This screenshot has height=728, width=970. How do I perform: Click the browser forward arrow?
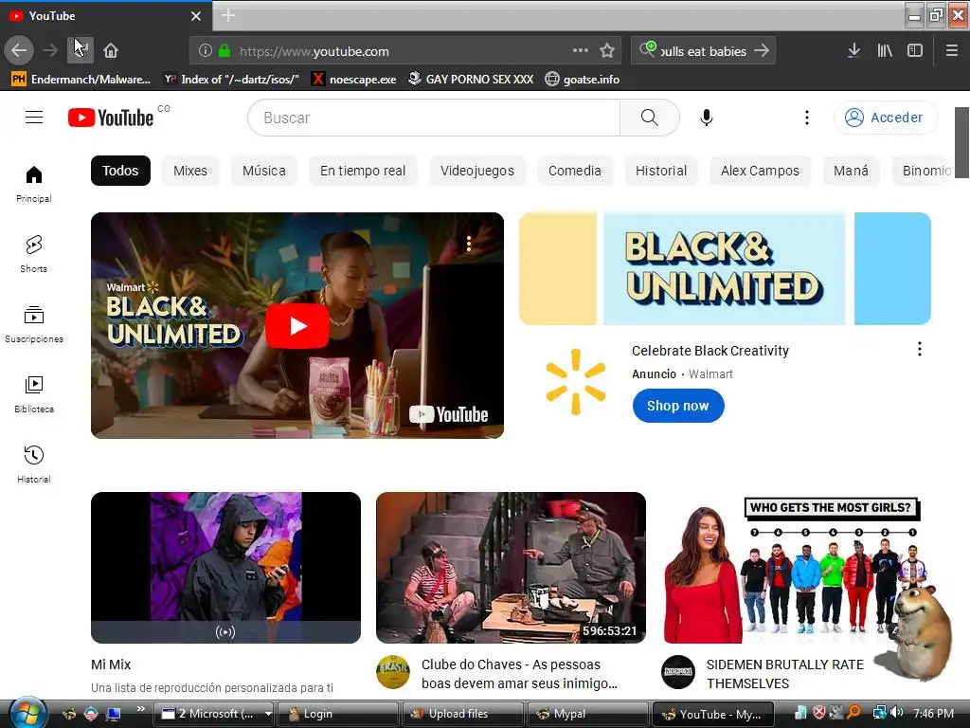coord(50,51)
